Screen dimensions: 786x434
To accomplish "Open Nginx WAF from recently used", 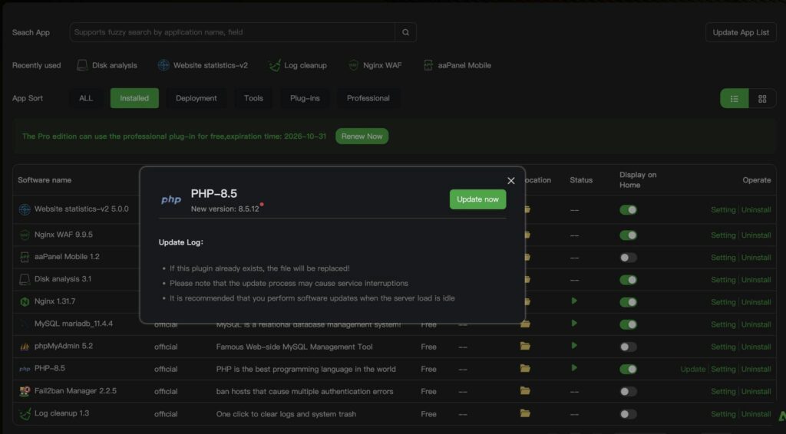I will click(x=375, y=65).
